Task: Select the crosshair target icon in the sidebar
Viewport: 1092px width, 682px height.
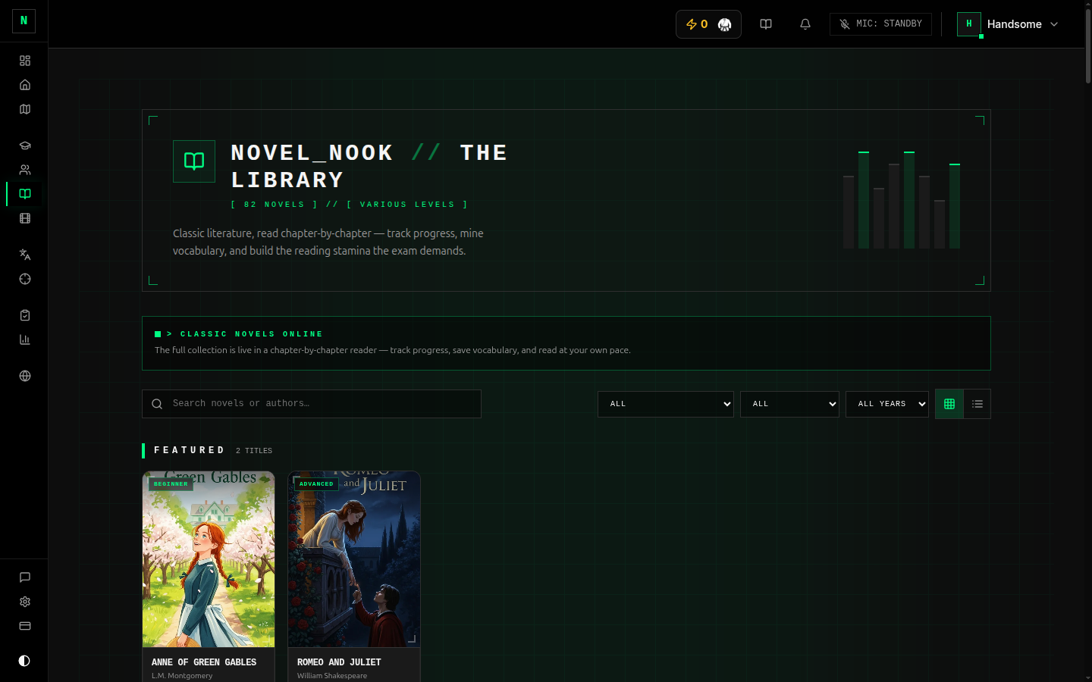Action: (25, 279)
